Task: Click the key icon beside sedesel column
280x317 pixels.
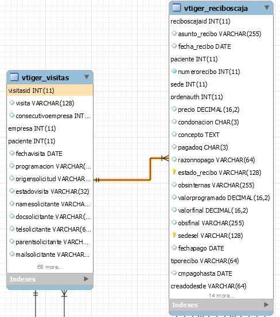Action: [x=174, y=235]
